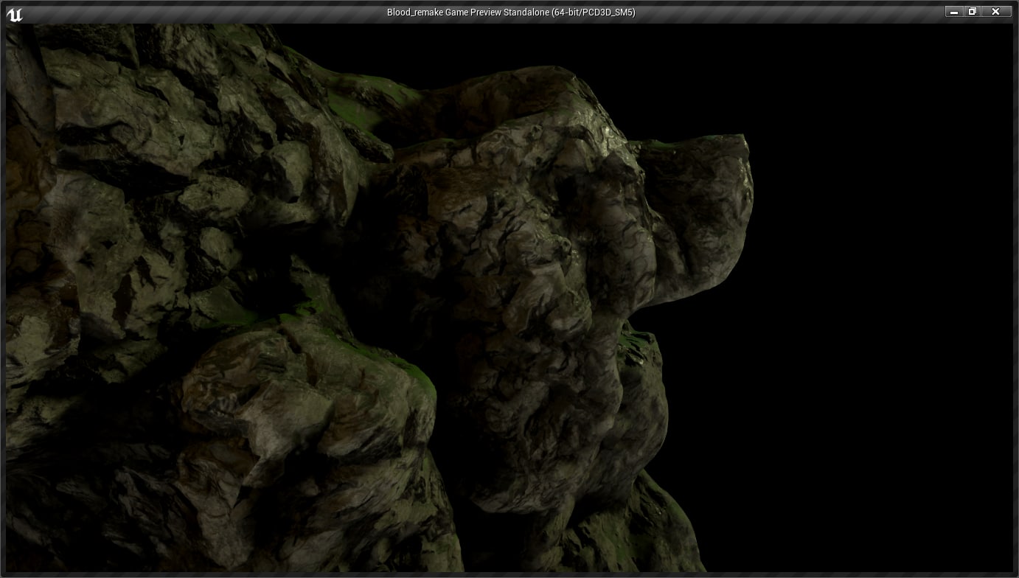Restore down the game preview window
The height and width of the screenshot is (578, 1019).
click(x=972, y=12)
